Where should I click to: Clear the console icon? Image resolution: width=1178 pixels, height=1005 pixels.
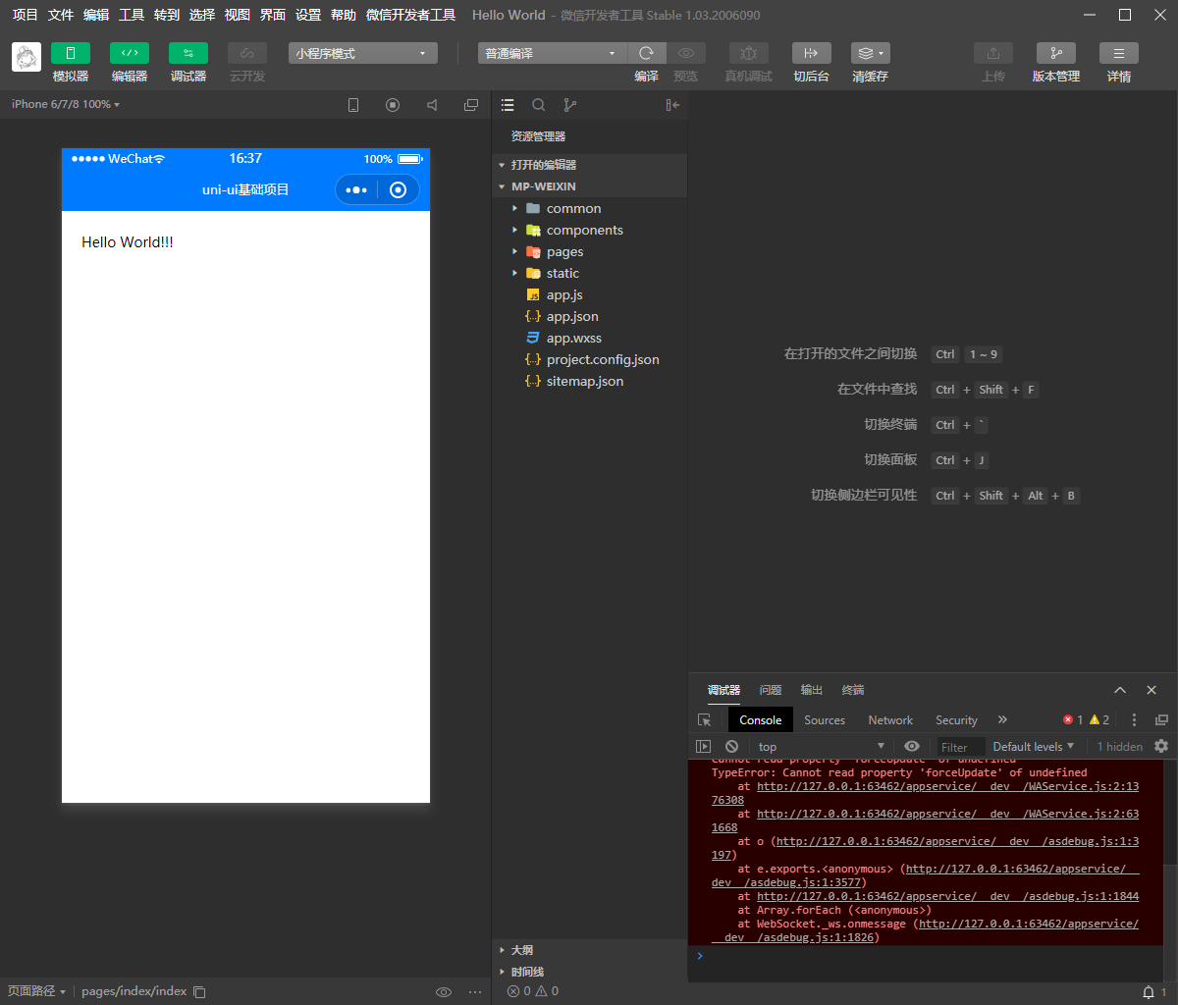click(x=731, y=746)
